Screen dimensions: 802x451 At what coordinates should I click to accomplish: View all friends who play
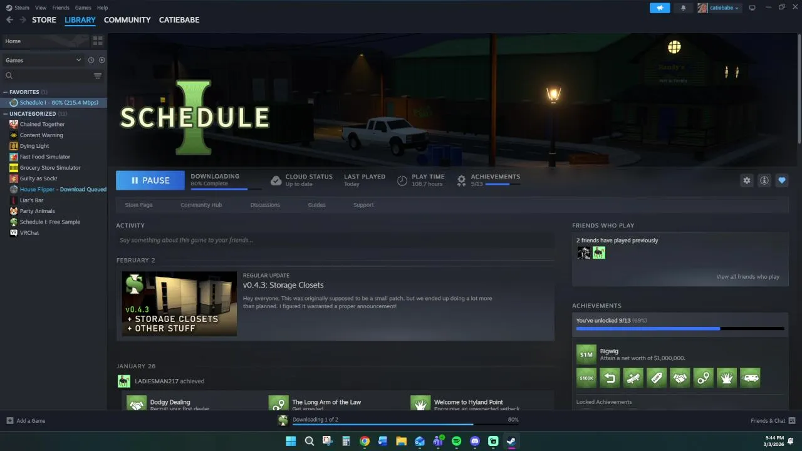tap(747, 277)
